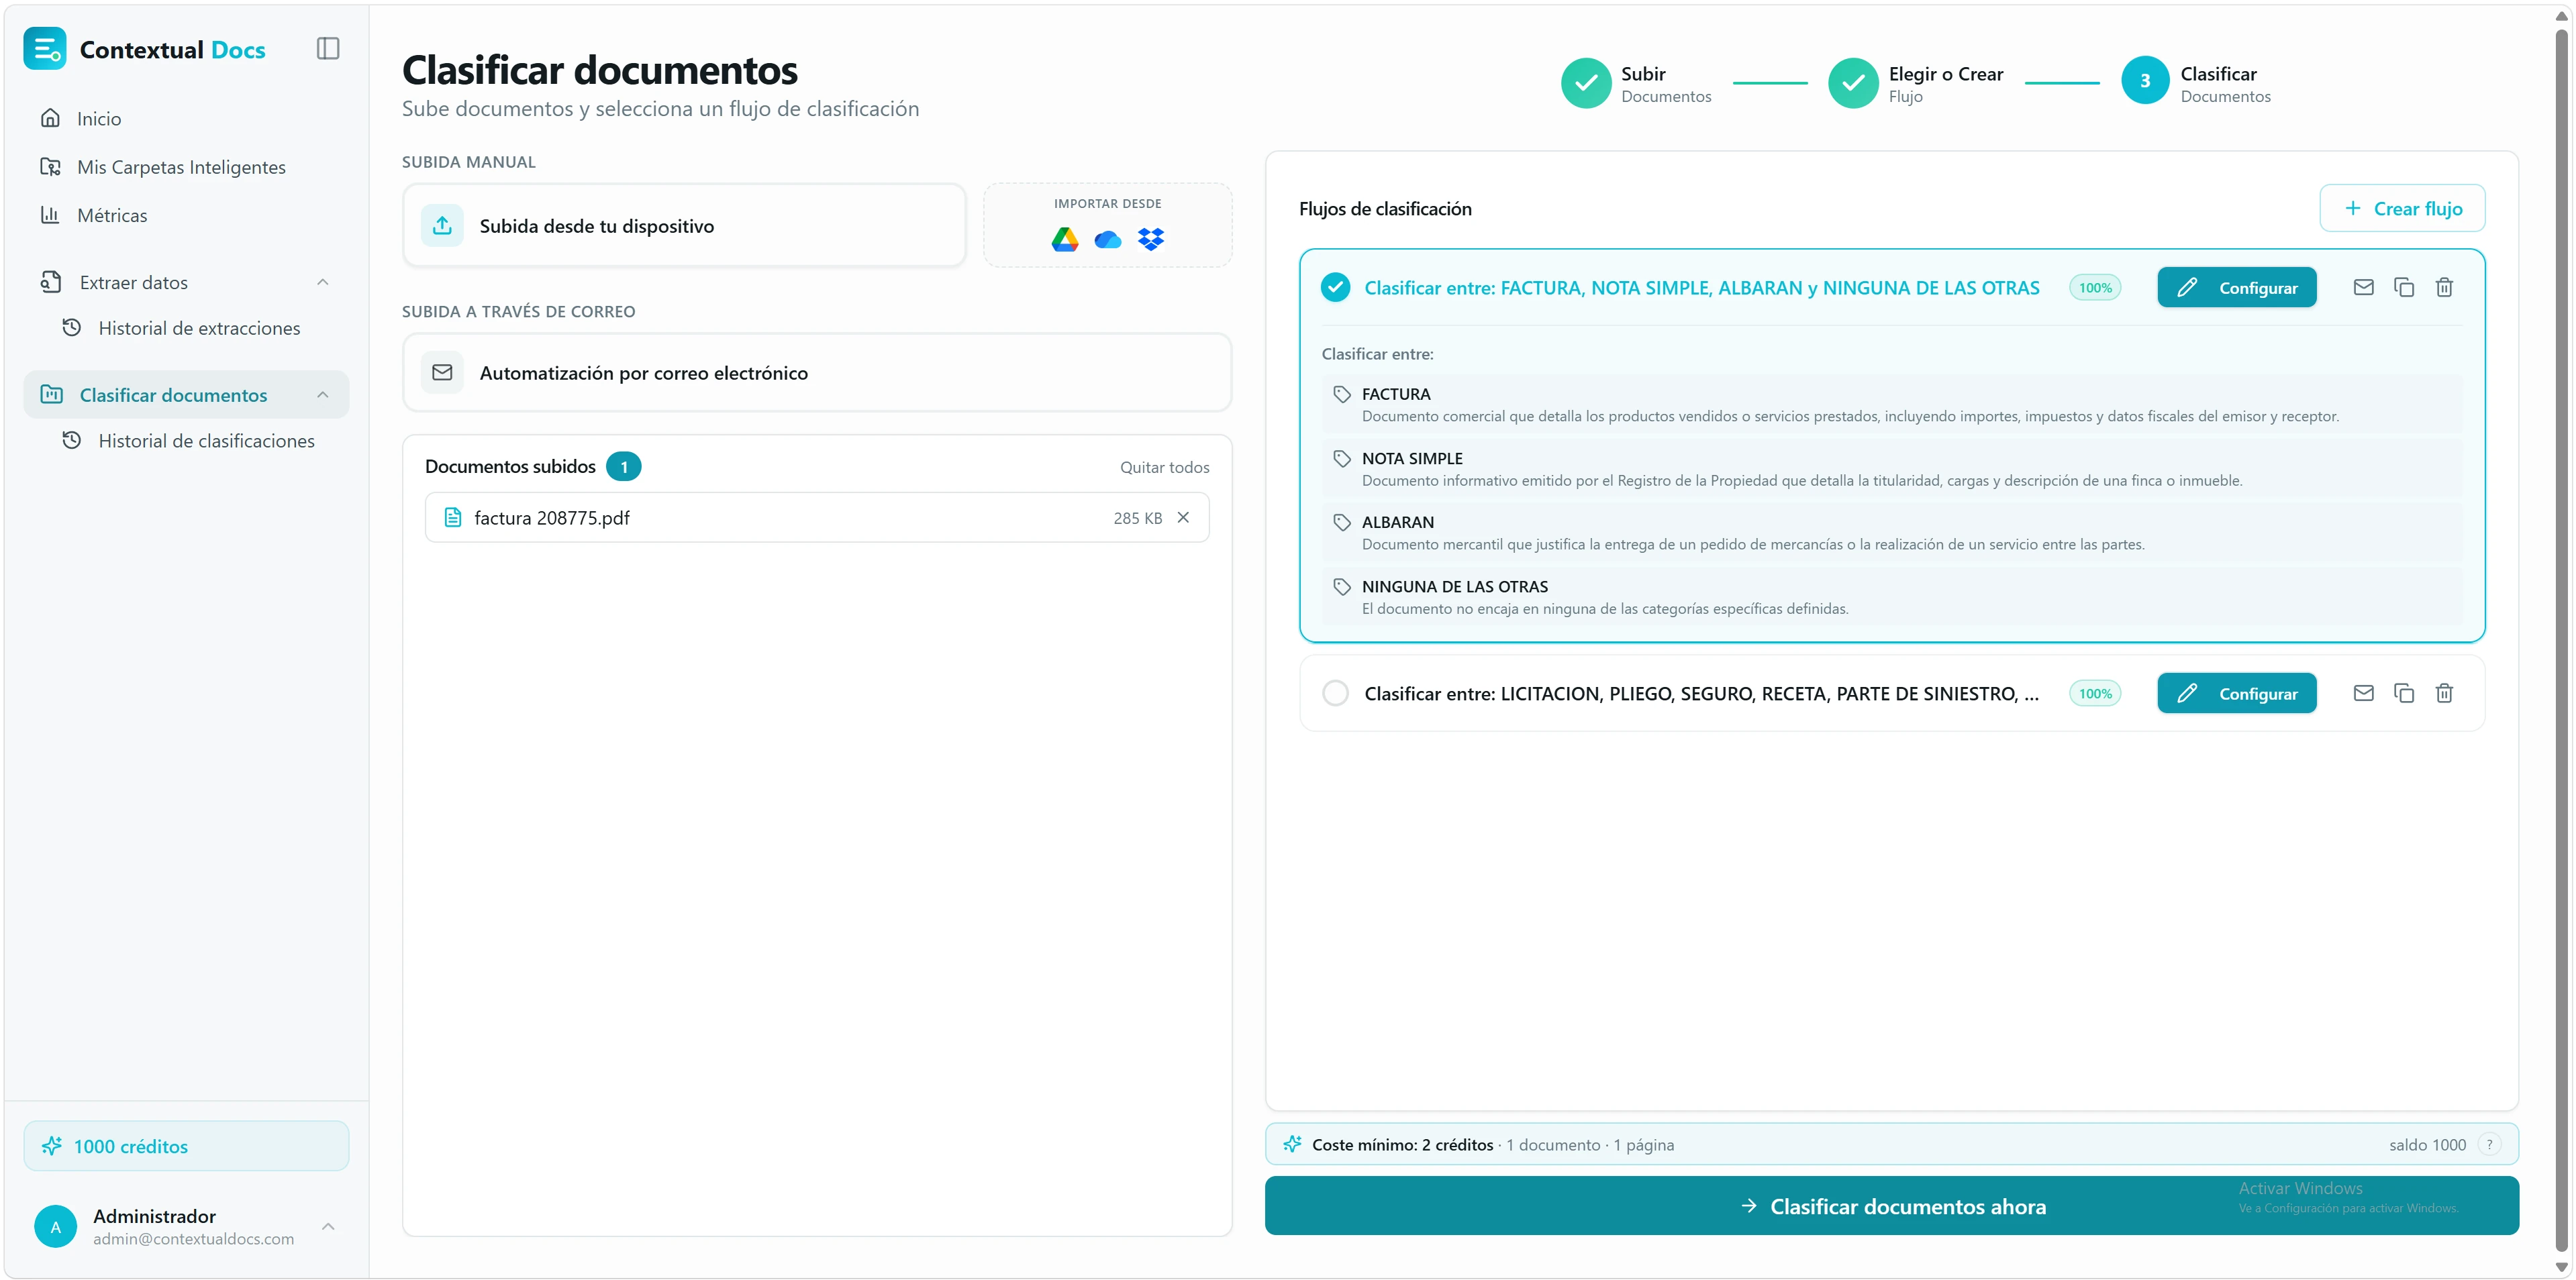Duplicate the LICITACION, PLIEGO flow
This screenshot has height=1280, width=2576.
(2404, 694)
